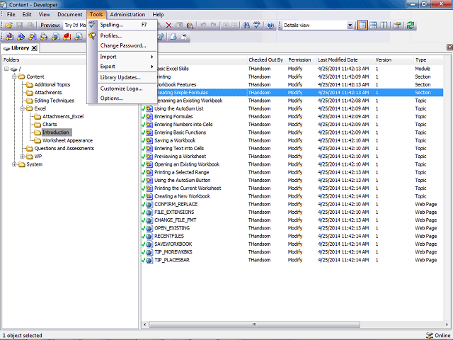Click the folder properties icon beside Refresh

(x=397, y=25)
